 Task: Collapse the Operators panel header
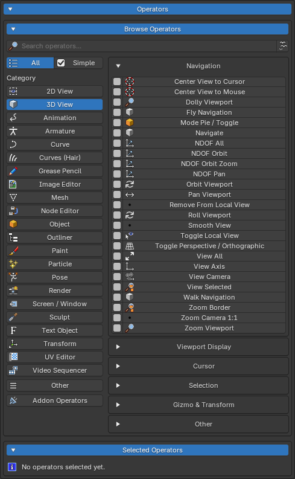pos(147,9)
